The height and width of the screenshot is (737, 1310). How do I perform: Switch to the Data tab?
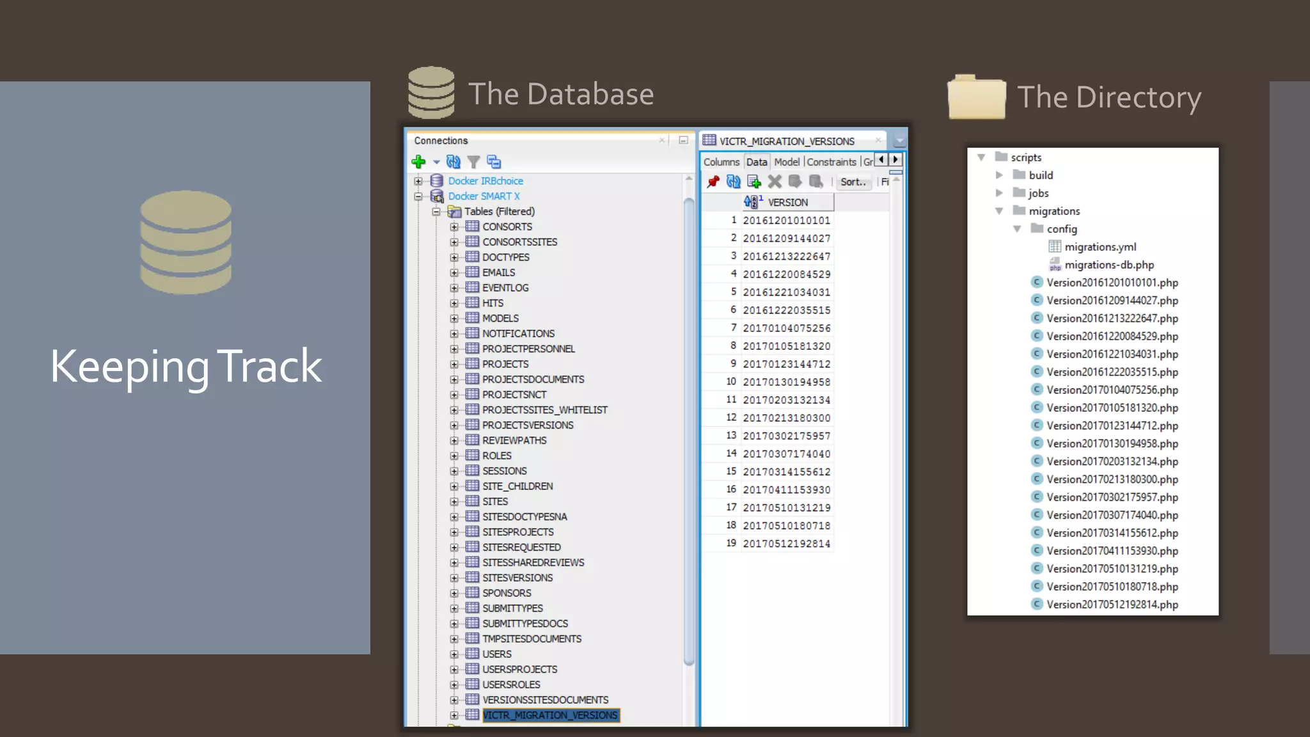click(757, 162)
